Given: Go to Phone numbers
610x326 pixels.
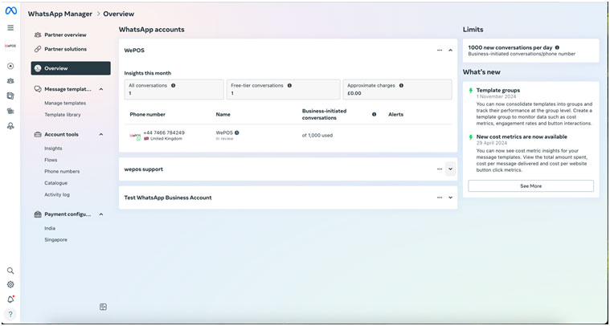Looking at the screenshot, I should coord(62,171).
